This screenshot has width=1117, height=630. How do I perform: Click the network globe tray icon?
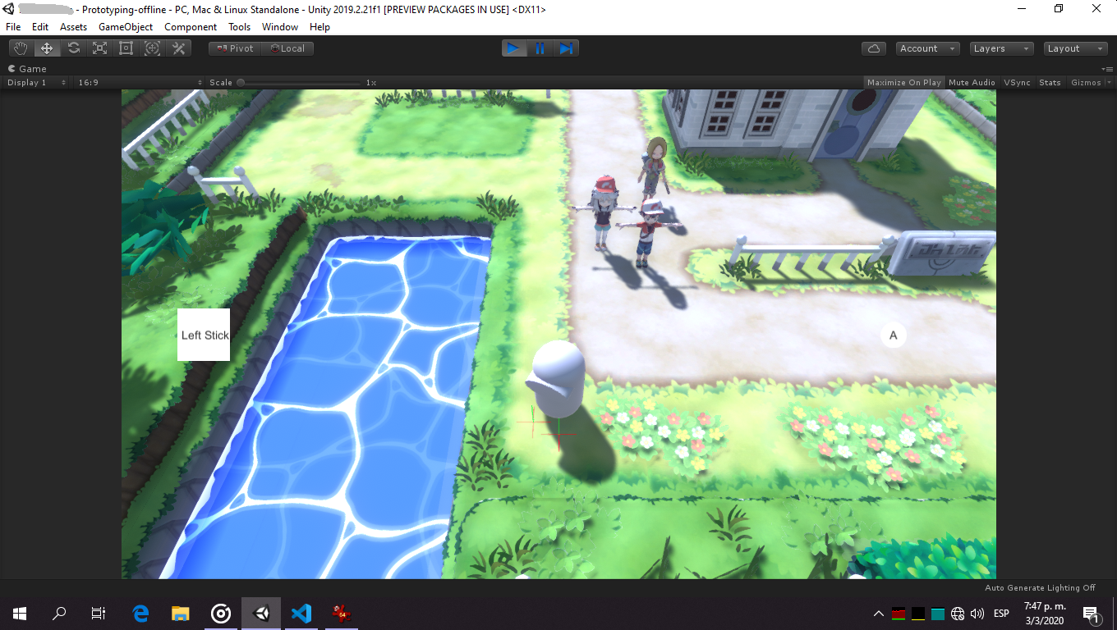pos(958,614)
